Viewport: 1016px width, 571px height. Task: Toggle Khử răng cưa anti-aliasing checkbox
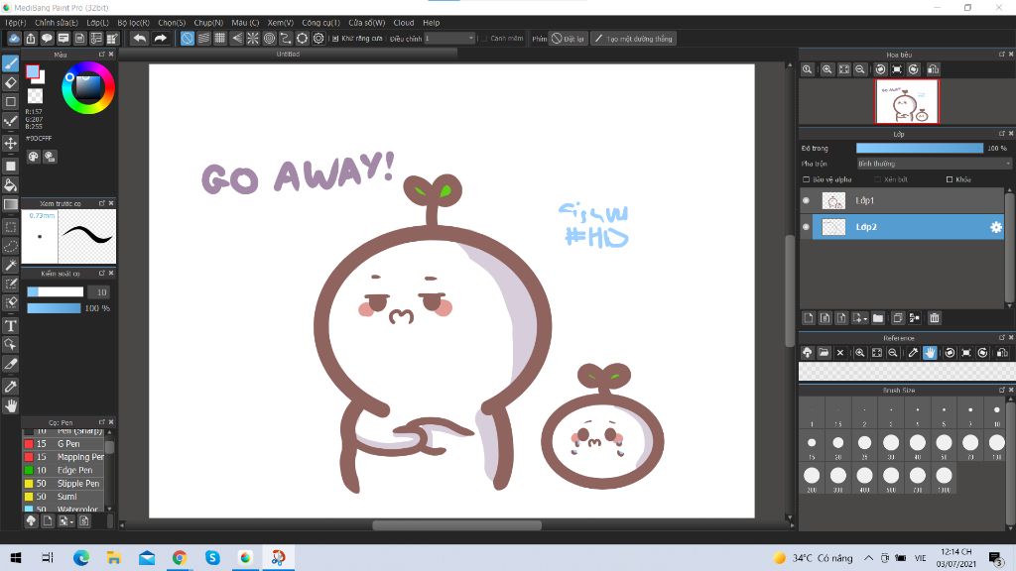pyautogui.click(x=335, y=39)
